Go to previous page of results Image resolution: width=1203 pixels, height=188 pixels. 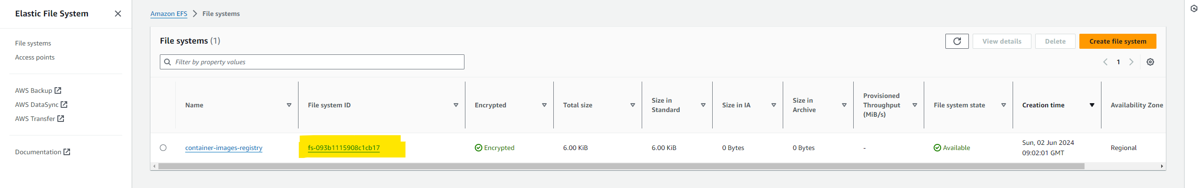(1105, 62)
